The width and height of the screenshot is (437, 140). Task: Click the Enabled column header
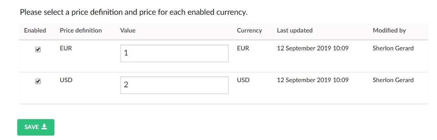tap(35, 30)
